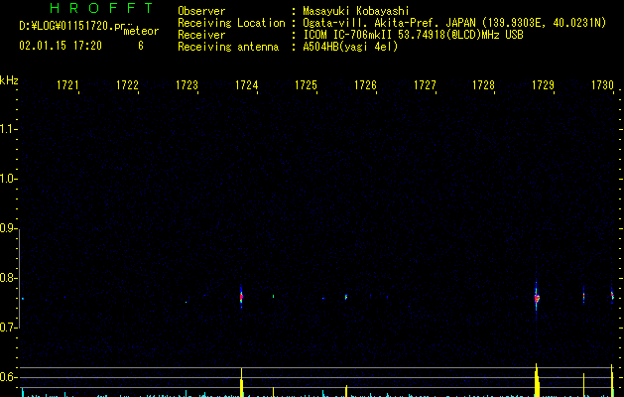This screenshot has height=397, width=624.
Task: Click the Receiver label
Action: pyautogui.click(x=201, y=35)
